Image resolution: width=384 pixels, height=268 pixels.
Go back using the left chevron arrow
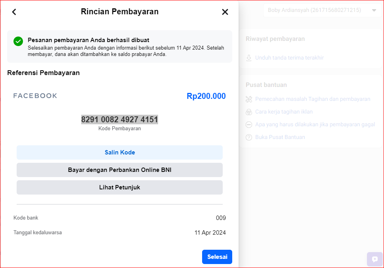pyautogui.click(x=14, y=12)
